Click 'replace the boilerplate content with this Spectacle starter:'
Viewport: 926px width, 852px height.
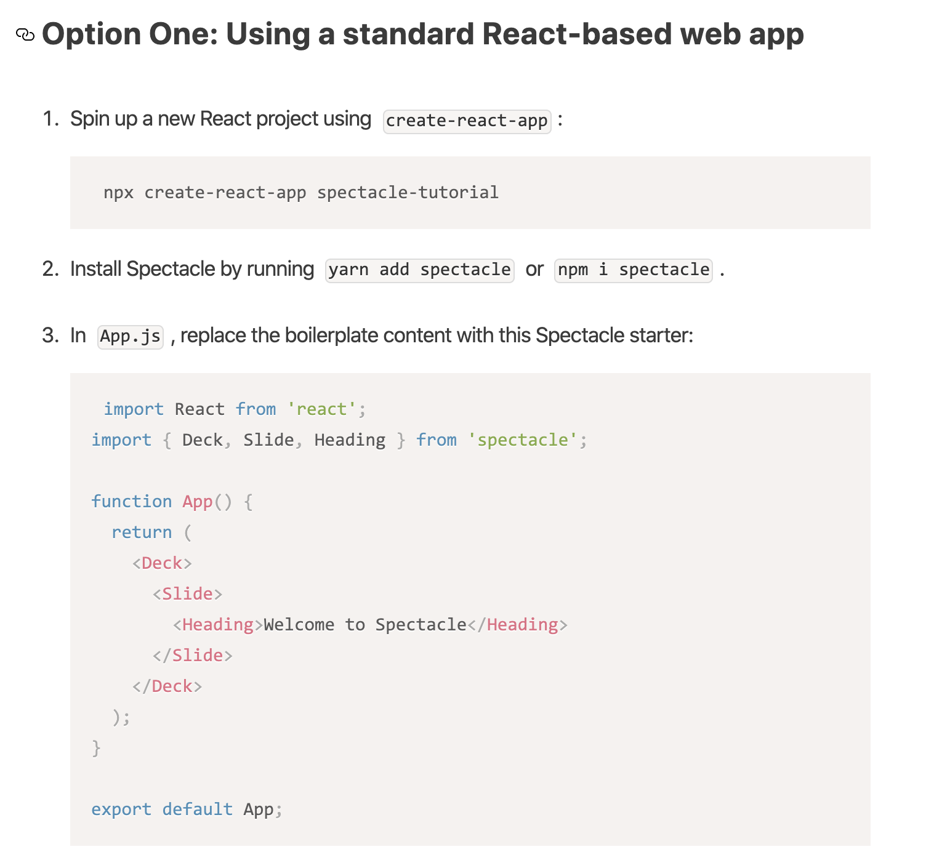(437, 336)
